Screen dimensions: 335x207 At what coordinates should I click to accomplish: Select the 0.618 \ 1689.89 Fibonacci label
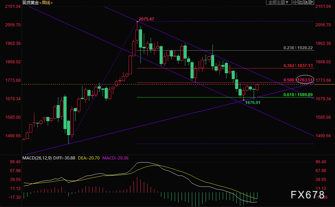click(x=298, y=94)
